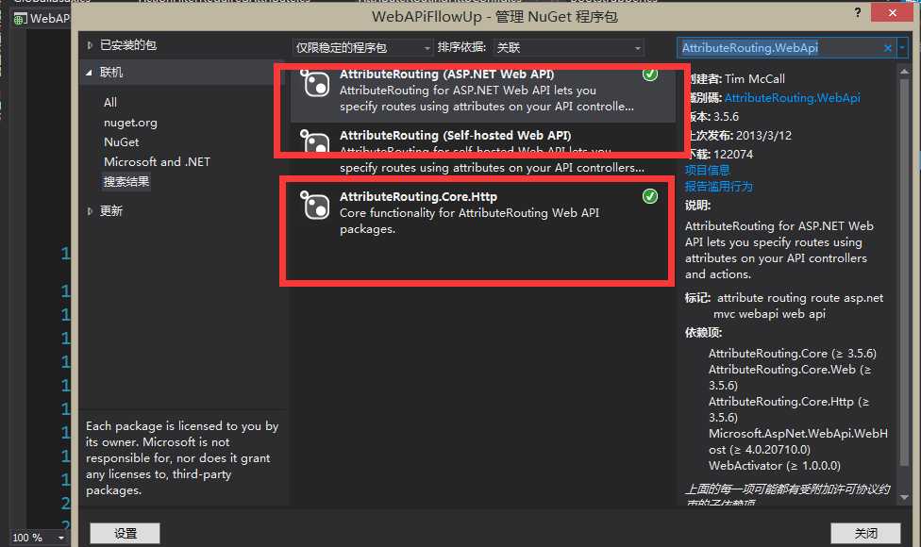Click installed checkmark on AttributeRouting (ASP.NET Web API)
Screen dimensions: 921x547
pyautogui.click(x=649, y=75)
